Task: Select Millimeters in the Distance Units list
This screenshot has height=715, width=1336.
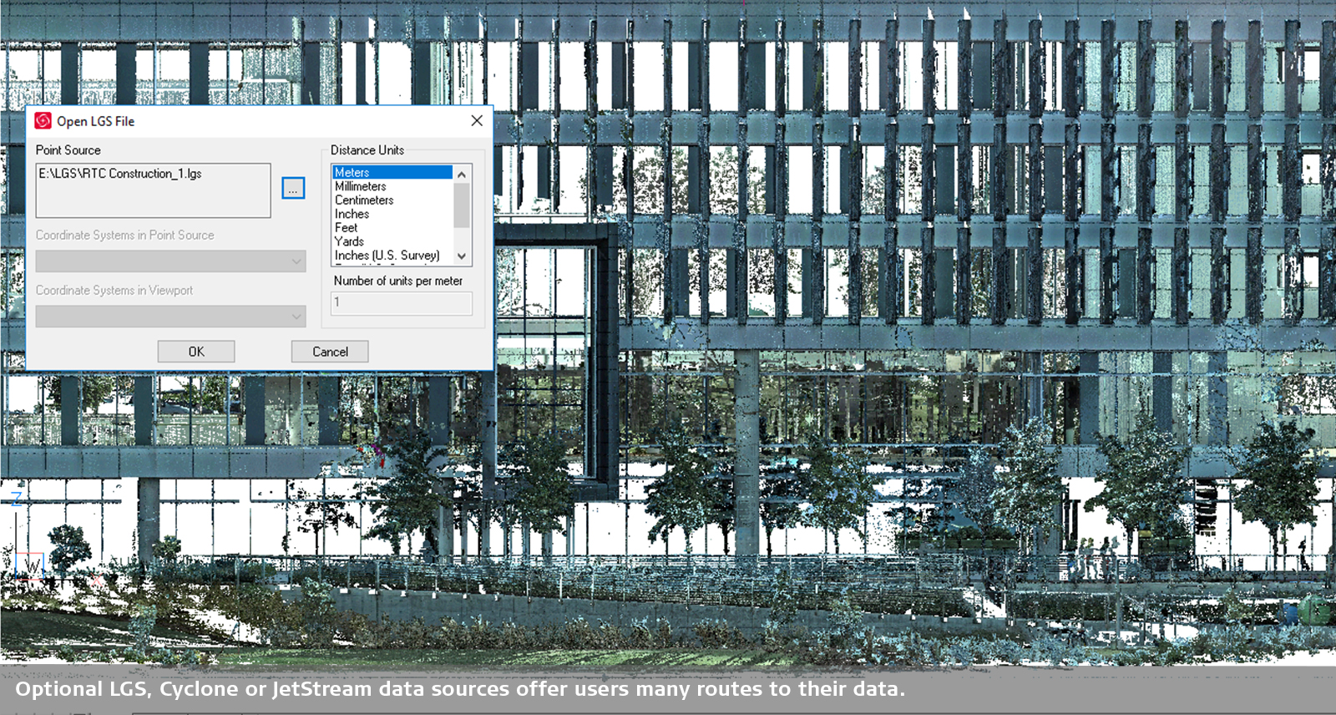Action: [x=361, y=186]
